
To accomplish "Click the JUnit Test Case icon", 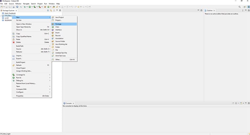I will coord(53,56).
